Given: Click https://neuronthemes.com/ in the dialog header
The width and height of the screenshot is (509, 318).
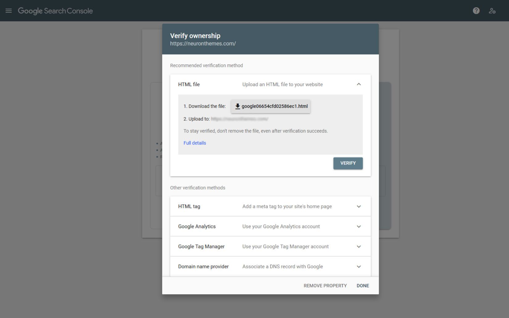Looking at the screenshot, I should (x=203, y=43).
